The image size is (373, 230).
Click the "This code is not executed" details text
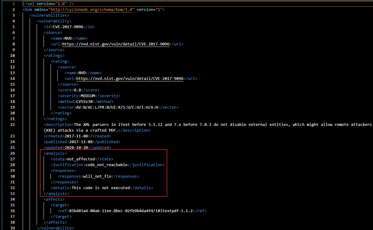pyautogui.click(x=100, y=188)
